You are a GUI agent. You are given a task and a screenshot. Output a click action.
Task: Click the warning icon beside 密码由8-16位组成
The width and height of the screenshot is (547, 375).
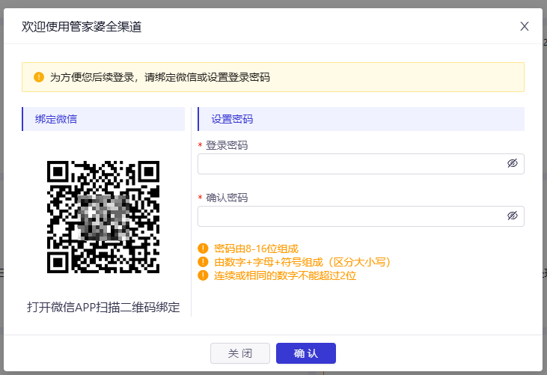pyautogui.click(x=203, y=249)
